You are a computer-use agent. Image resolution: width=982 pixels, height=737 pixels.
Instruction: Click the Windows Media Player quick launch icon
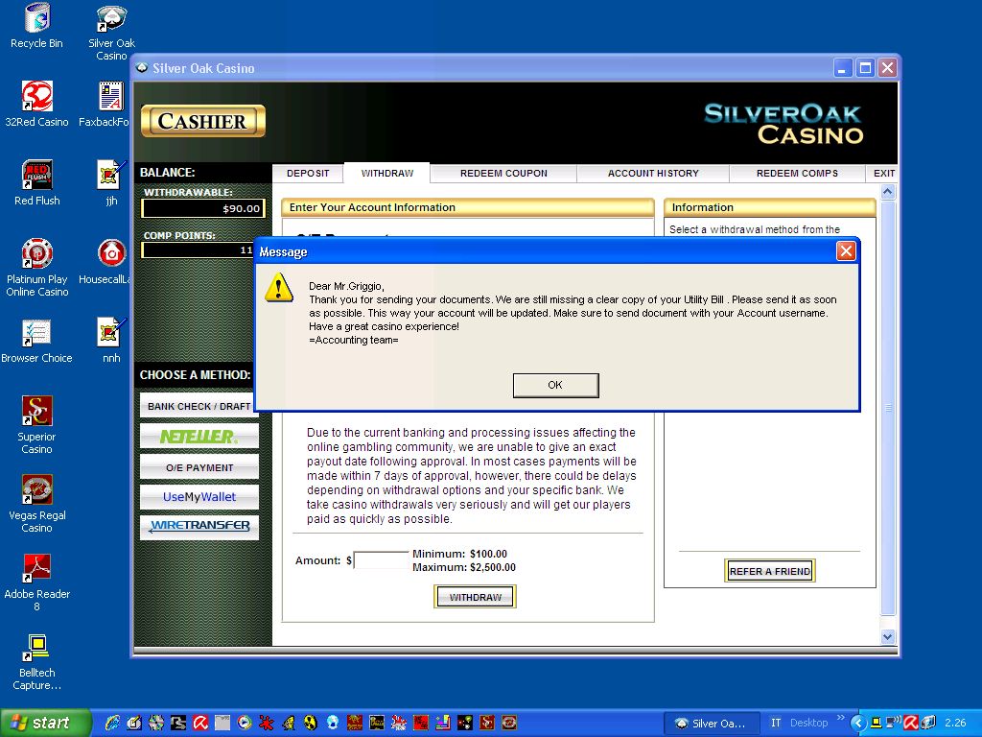click(x=245, y=723)
